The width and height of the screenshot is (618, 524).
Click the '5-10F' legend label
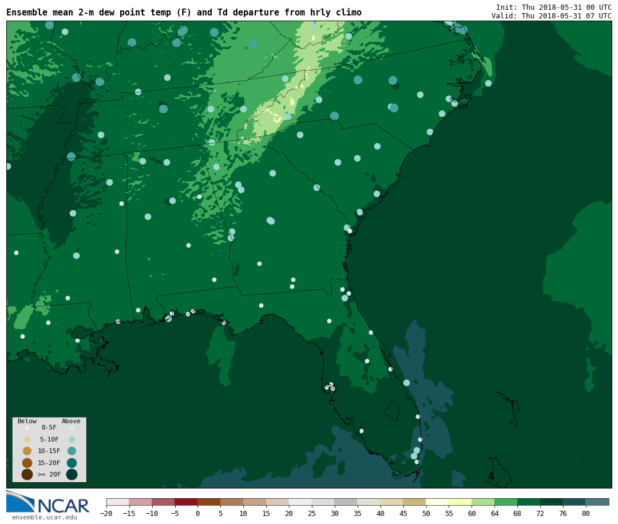pos(49,439)
